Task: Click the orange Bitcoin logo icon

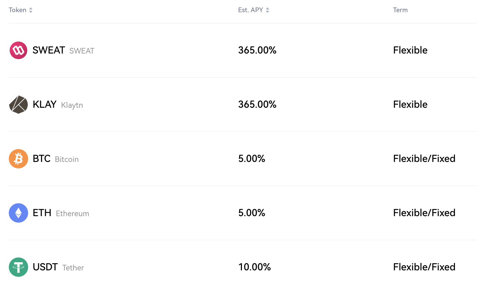Action: (x=18, y=159)
